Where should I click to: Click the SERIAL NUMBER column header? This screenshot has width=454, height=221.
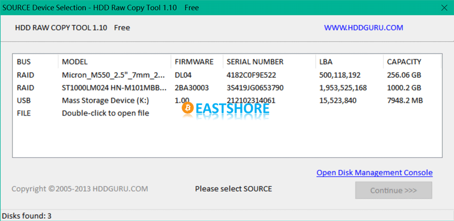(x=269, y=62)
